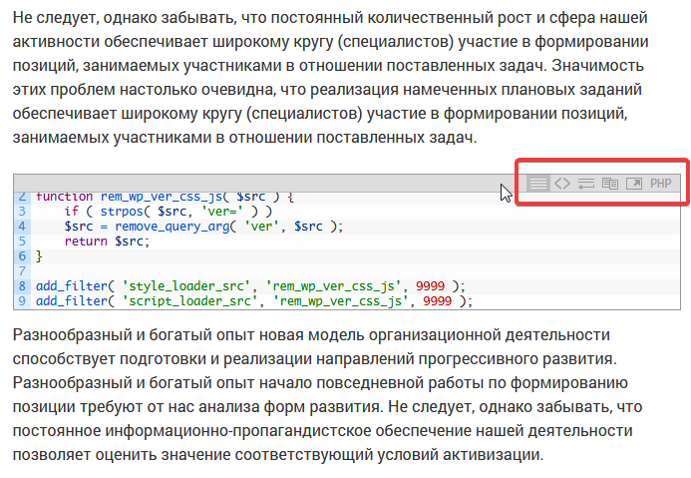The width and height of the screenshot is (691, 478).
Task: Click line number 4 in code gutter
Action: point(22,227)
